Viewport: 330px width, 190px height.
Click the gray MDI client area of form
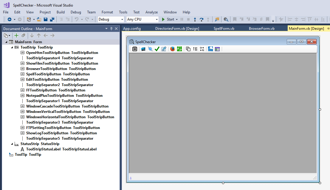(x=223, y=113)
